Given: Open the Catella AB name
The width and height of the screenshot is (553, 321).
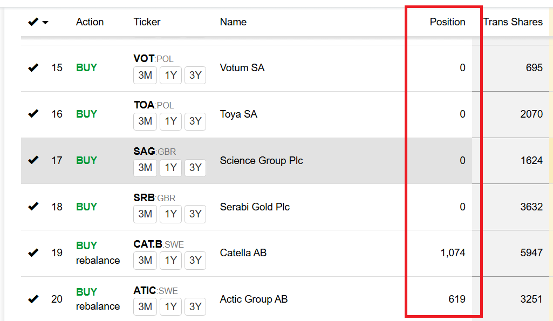Looking at the screenshot, I should (243, 253).
